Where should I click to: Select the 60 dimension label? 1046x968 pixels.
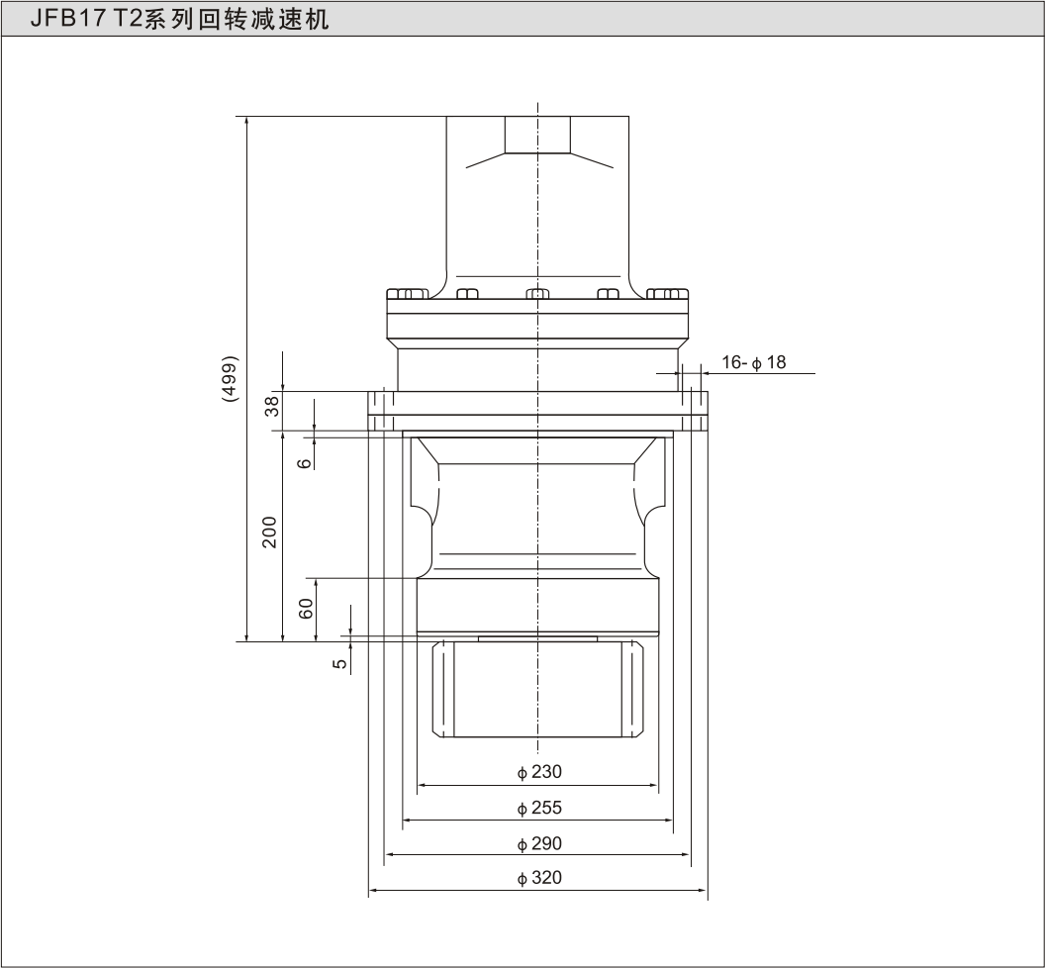[307, 609]
